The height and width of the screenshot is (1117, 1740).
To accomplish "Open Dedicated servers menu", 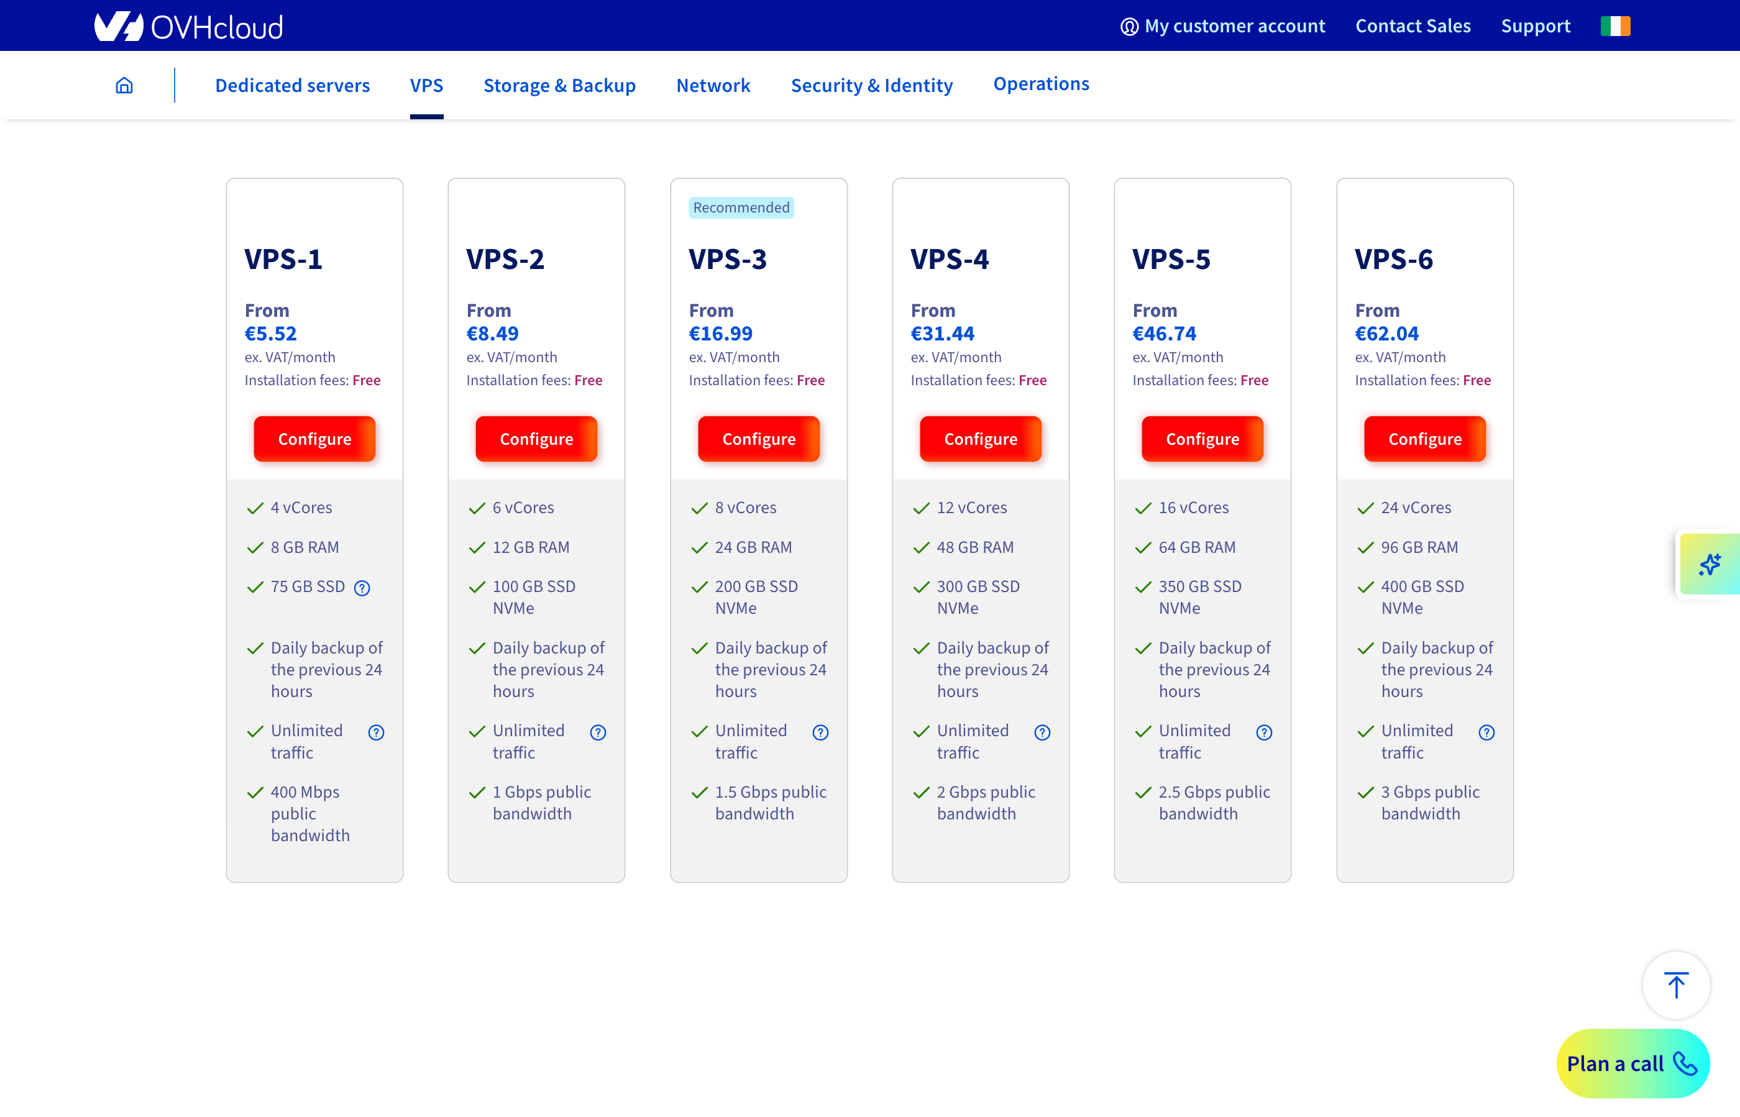I will coord(293,86).
